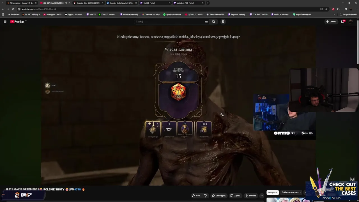Switch to the co to było ?XD Twitch tab
Screen dimensions: 359x202
coord(188,3)
